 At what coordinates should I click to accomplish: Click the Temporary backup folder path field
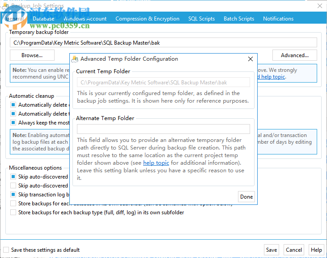point(163,43)
